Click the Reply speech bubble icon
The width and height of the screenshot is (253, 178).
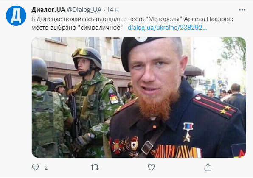point(35,167)
